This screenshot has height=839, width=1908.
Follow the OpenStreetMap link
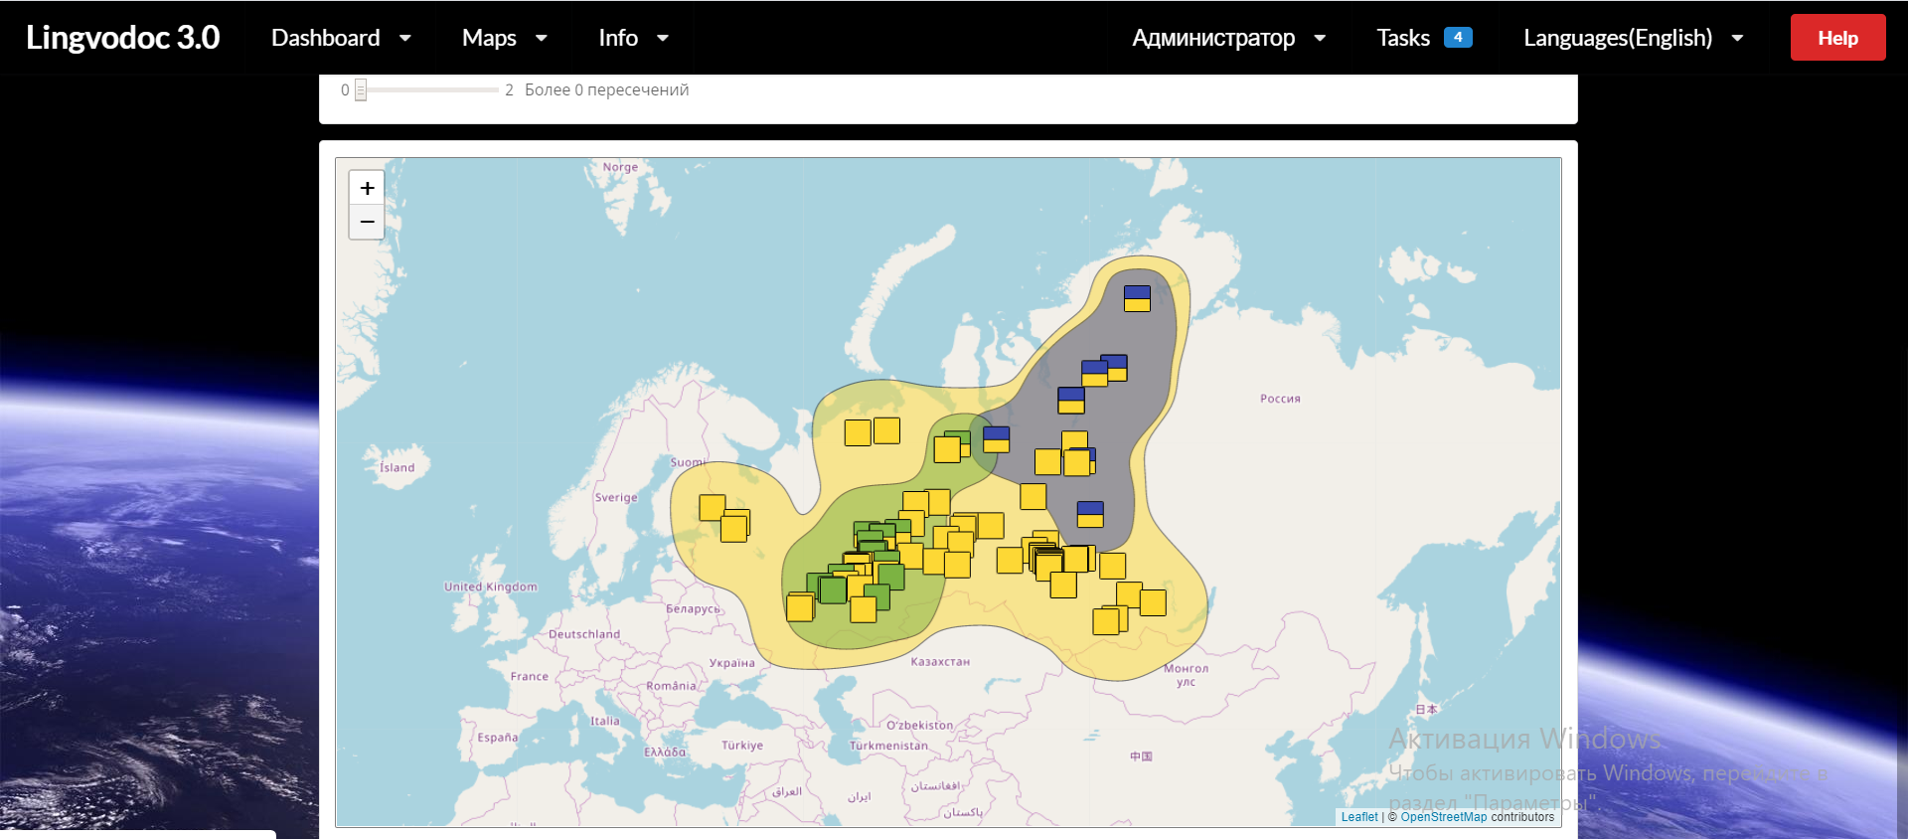click(1443, 817)
